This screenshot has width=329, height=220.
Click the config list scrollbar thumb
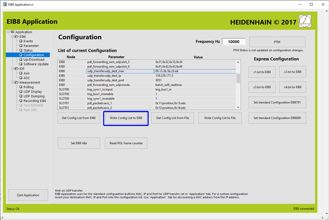(x=238, y=78)
